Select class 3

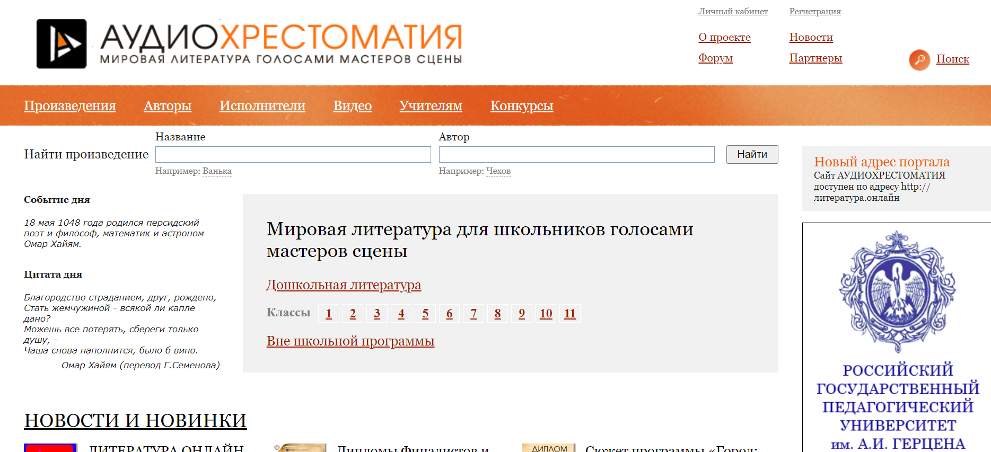377,314
